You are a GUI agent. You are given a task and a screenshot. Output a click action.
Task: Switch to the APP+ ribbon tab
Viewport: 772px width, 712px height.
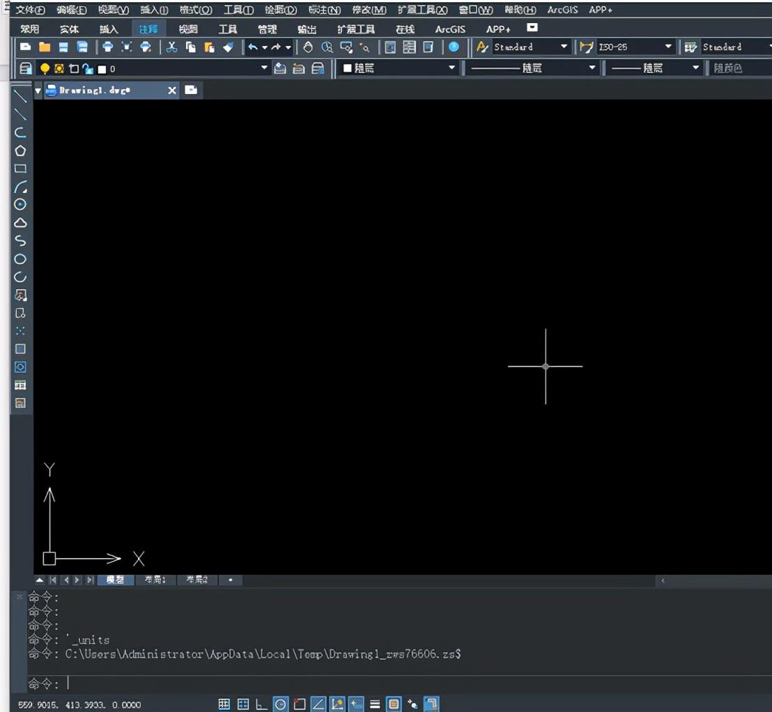[x=498, y=29]
